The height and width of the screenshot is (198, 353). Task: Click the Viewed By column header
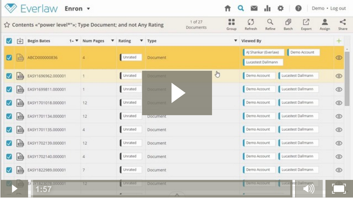click(251, 41)
